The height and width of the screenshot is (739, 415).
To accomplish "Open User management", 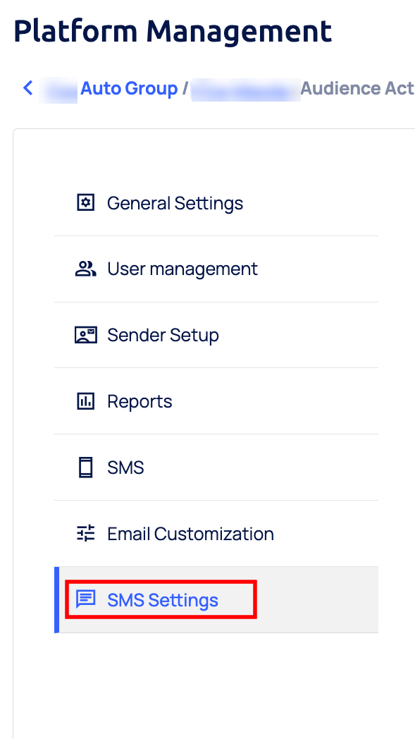I will pos(182,269).
